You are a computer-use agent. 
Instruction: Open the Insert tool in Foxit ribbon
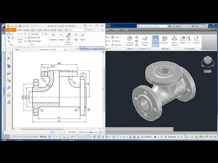click(82, 37)
